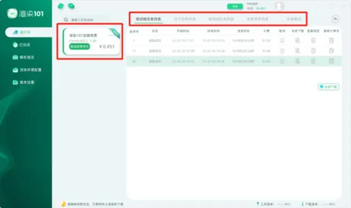This screenshot has height=208, width=351.
Task: Click the 全部下载 button
Action: click(x=328, y=87)
